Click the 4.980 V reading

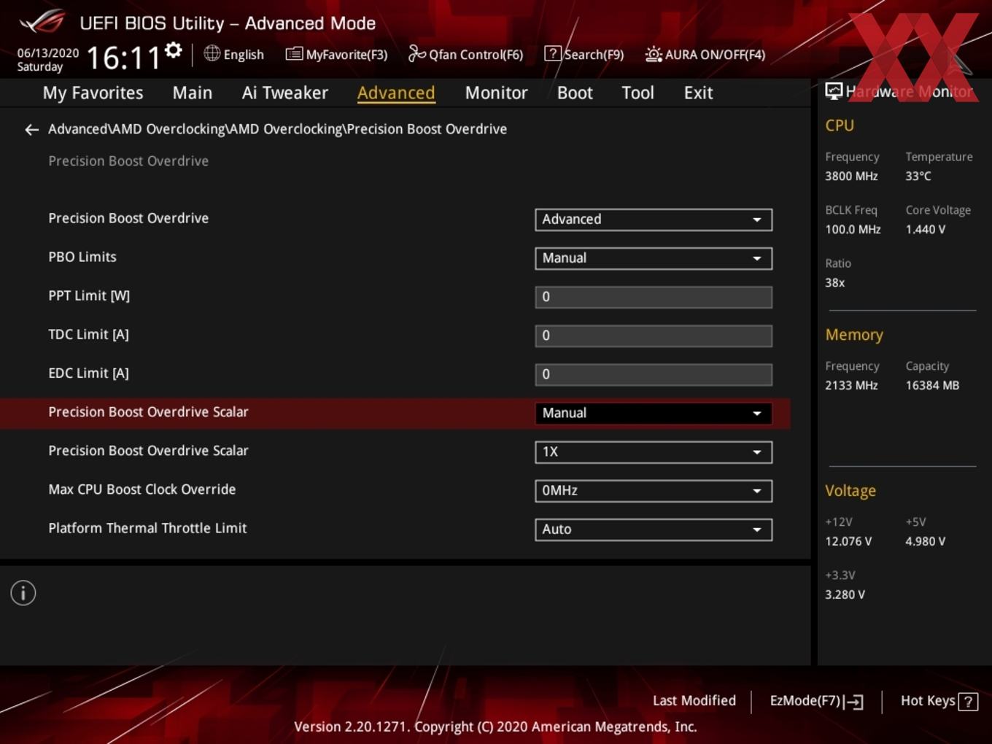click(x=925, y=541)
